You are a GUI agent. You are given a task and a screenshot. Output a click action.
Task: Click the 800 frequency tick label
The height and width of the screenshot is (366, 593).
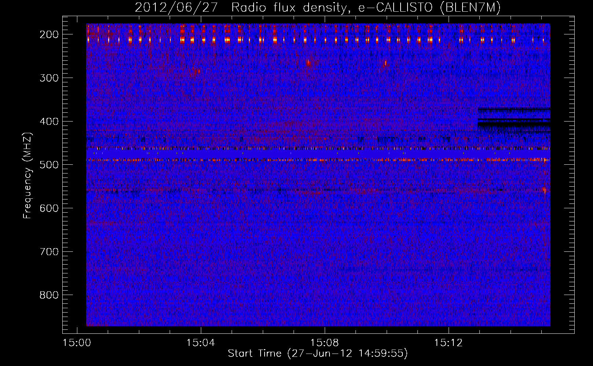click(49, 295)
